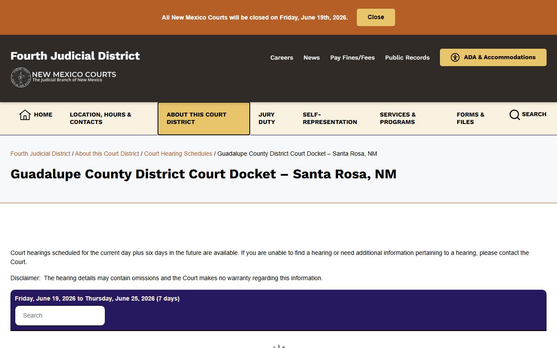The width and height of the screenshot is (557, 348).
Task: Click the accessibility person icon
Action: click(455, 57)
